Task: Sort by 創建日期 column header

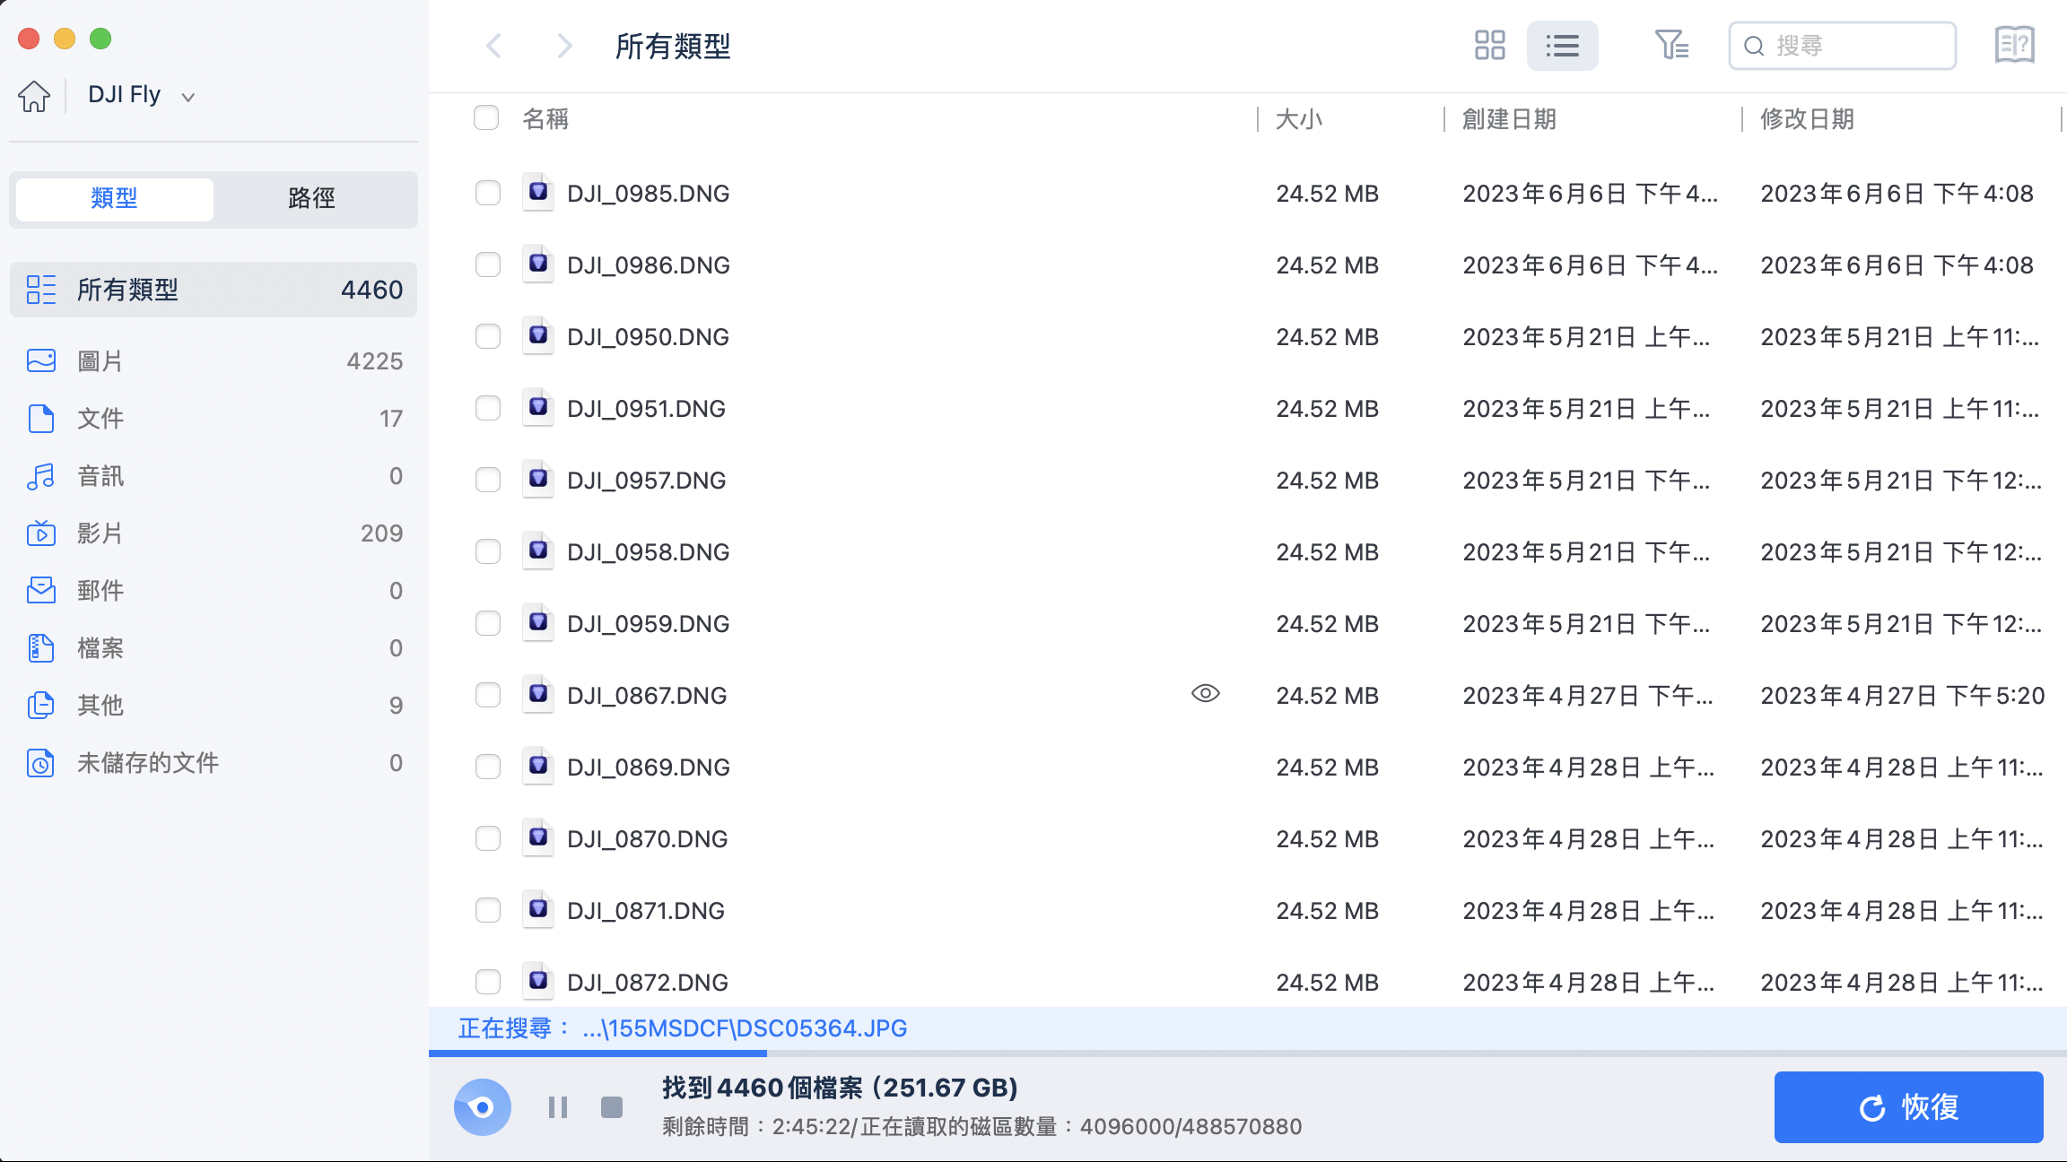Action: 1509,118
